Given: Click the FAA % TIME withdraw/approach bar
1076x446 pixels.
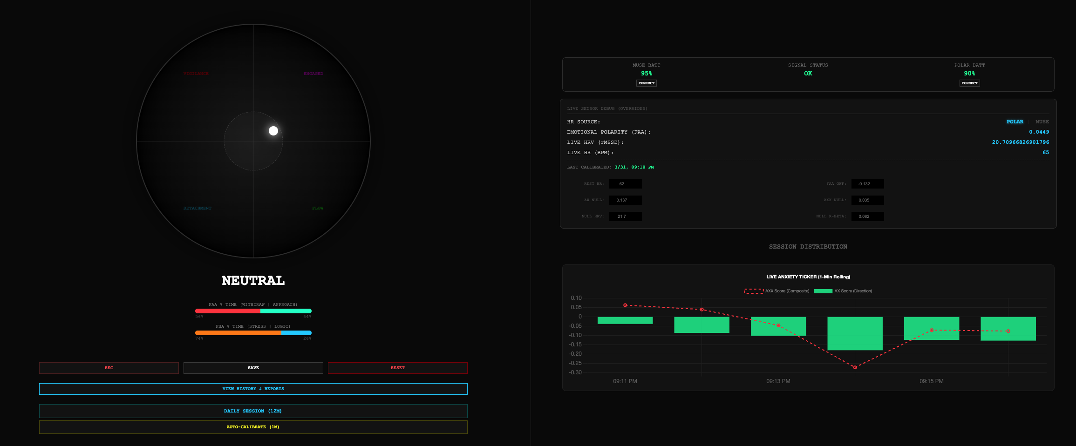Looking at the screenshot, I should pyautogui.click(x=253, y=311).
